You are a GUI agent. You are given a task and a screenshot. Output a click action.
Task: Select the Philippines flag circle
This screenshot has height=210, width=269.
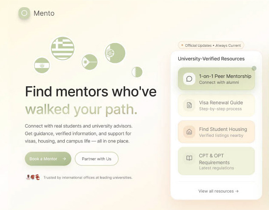pos(89,62)
